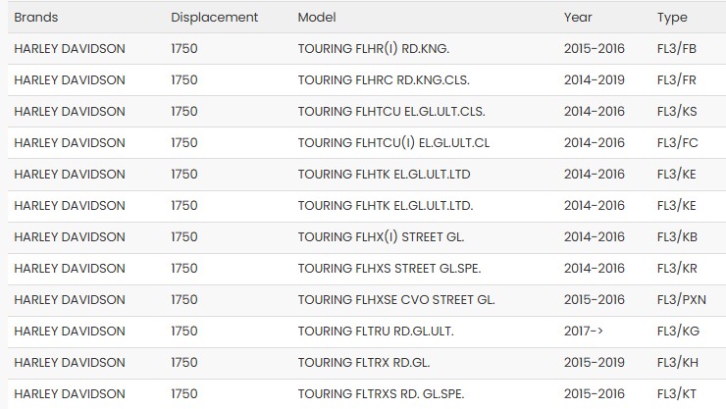Click the Type column header

coord(672,18)
